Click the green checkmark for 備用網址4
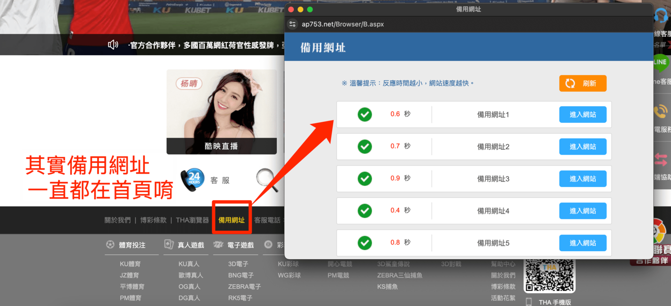Screen dimensions: 671x306 coord(364,211)
